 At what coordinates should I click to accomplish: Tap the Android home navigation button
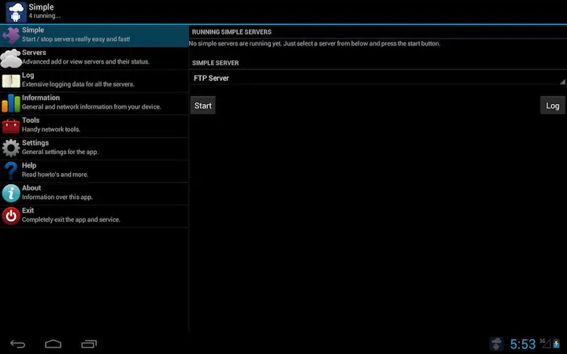[x=53, y=344]
